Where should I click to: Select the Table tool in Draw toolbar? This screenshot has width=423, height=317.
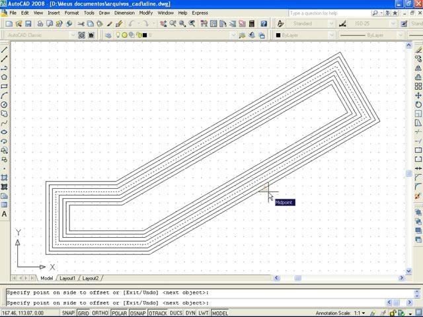(4, 205)
